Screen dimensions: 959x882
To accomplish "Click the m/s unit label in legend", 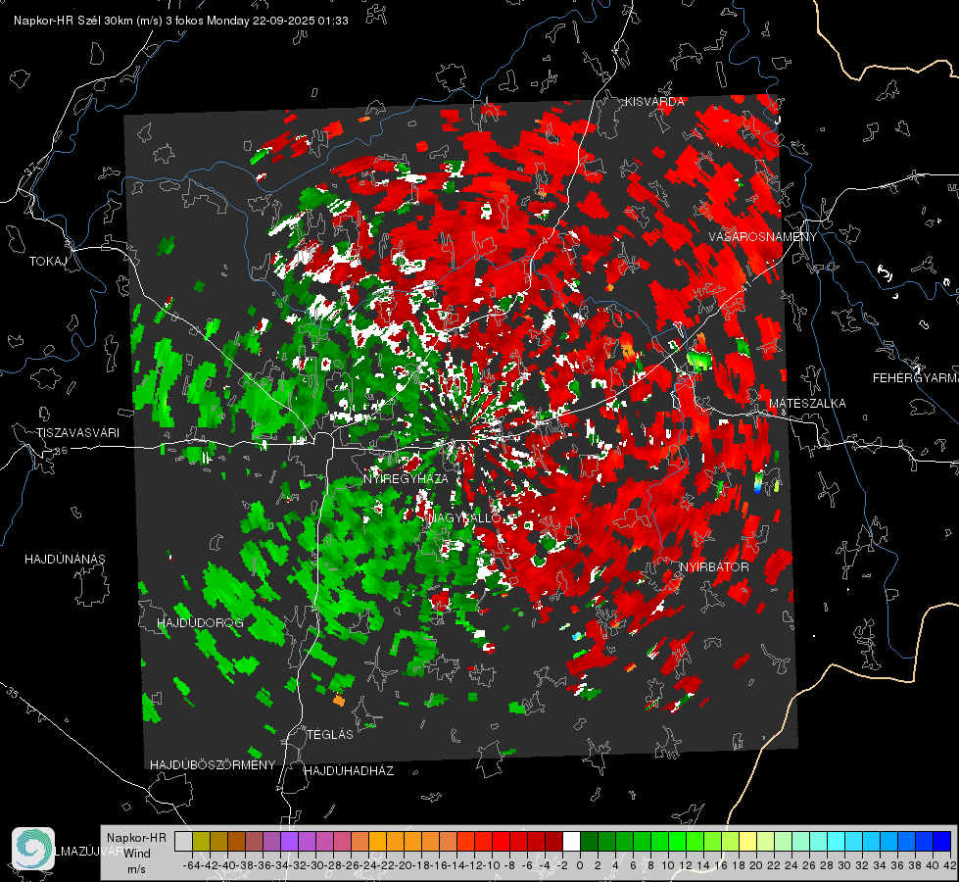I will pos(136,869).
